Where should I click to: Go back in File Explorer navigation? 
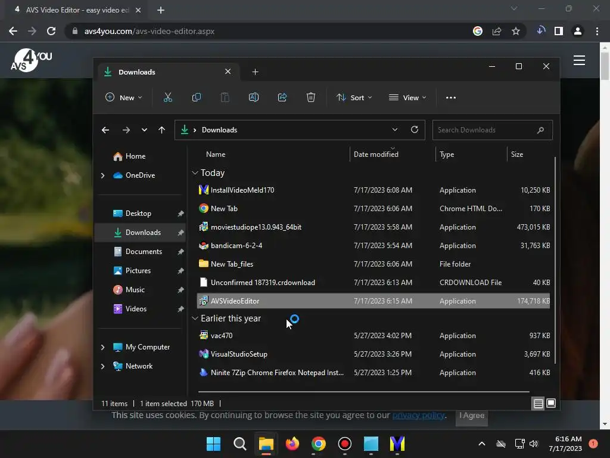[x=105, y=130]
